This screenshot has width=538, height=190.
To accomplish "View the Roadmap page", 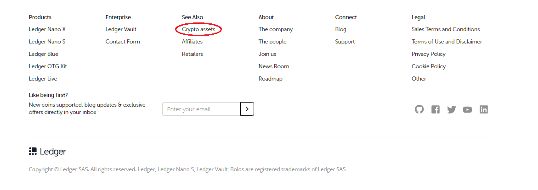I will pos(271,79).
